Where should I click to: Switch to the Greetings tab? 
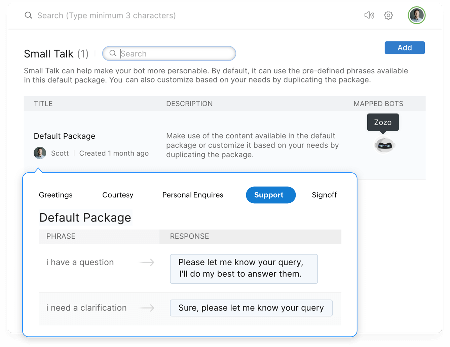coord(56,195)
